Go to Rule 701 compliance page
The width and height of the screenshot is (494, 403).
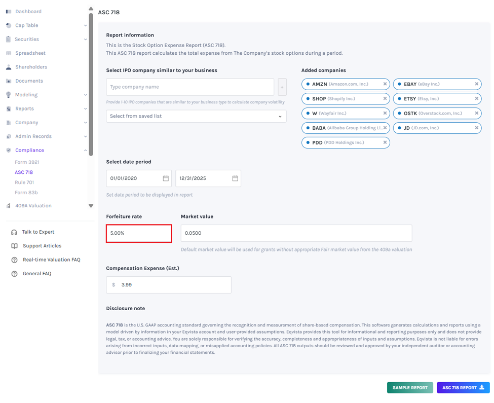pos(24,182)
